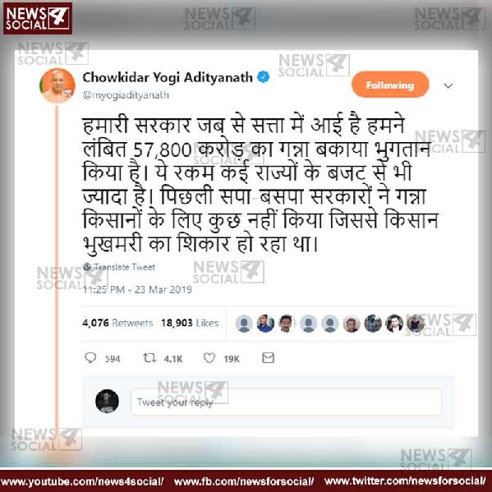This screenshot has width=492, height=492.
Task: Click the News Social logo top-left
Action: click(38, 19)
